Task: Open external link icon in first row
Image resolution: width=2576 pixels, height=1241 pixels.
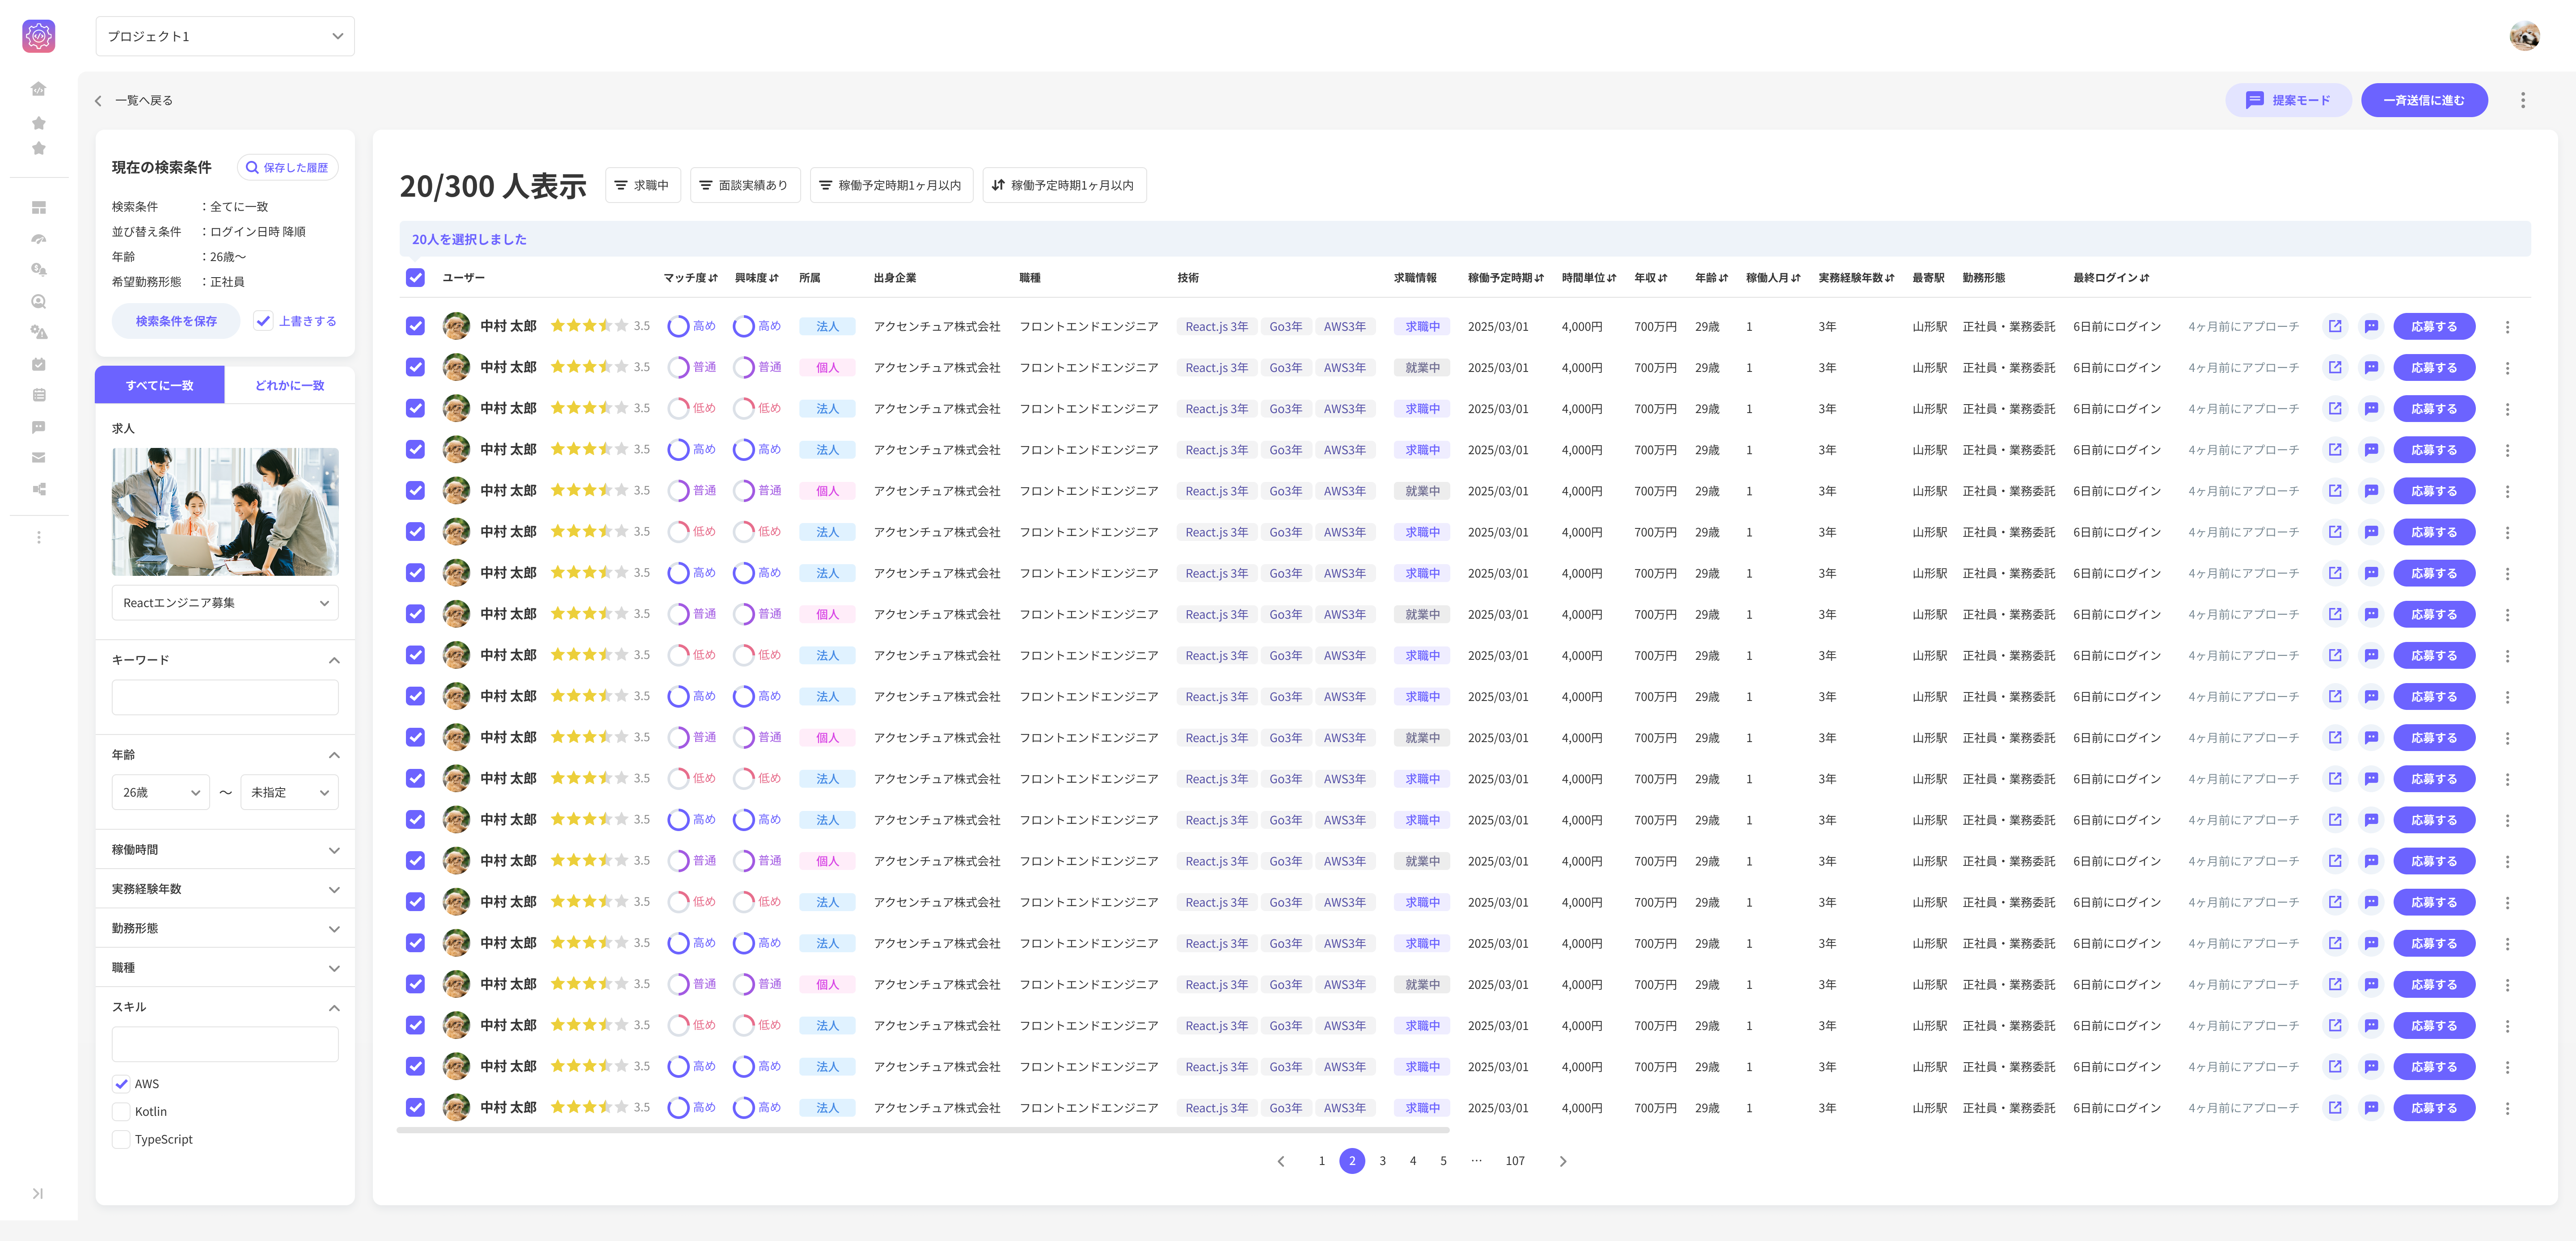Action: 2335,326
